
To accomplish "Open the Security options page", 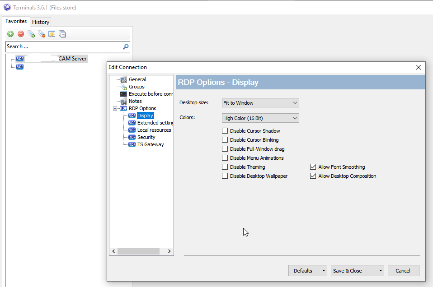I will coord(146,137).
